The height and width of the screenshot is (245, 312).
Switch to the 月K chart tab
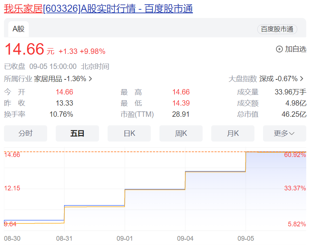click(233, 133)
